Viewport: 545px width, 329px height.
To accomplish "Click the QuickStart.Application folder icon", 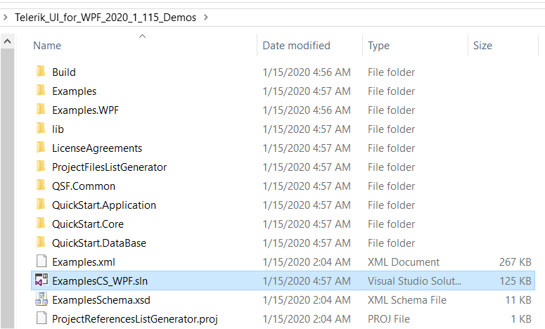I will tap(41, 205).
